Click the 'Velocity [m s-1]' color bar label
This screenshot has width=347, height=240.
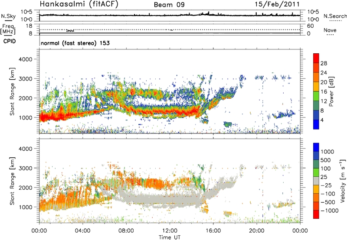coord(343,181)
